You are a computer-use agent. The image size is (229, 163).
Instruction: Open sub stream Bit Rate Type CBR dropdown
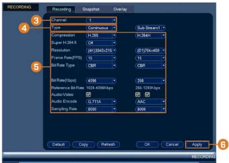pyautogui.click(x=150, y=66)
